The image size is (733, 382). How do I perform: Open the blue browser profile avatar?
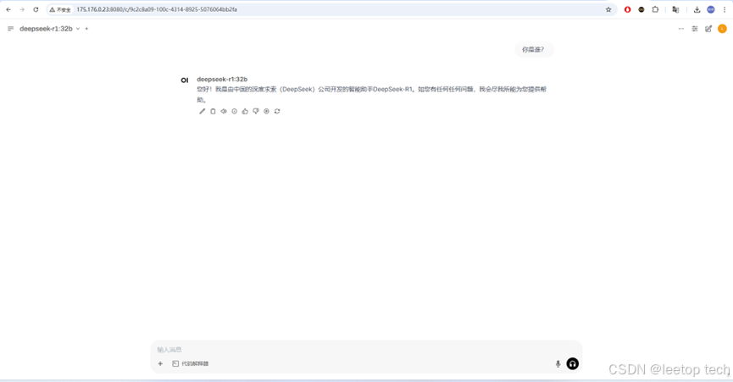point(711,9)
